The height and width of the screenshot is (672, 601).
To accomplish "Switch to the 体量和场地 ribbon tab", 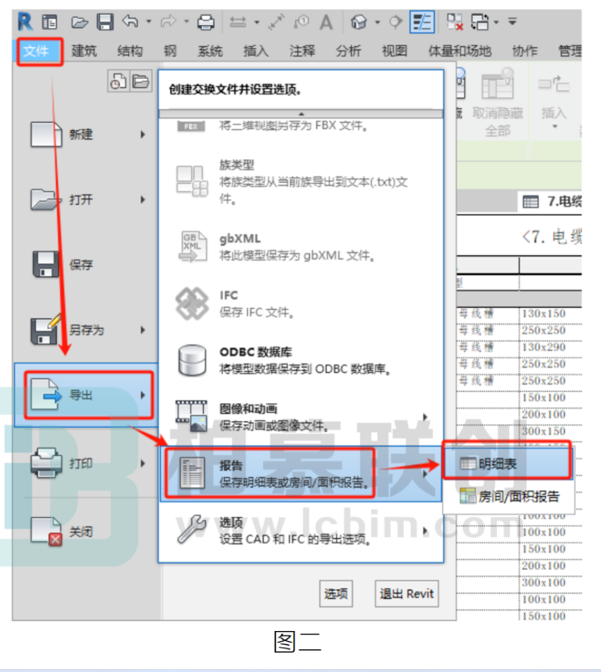I will click(x=459, y=51).
